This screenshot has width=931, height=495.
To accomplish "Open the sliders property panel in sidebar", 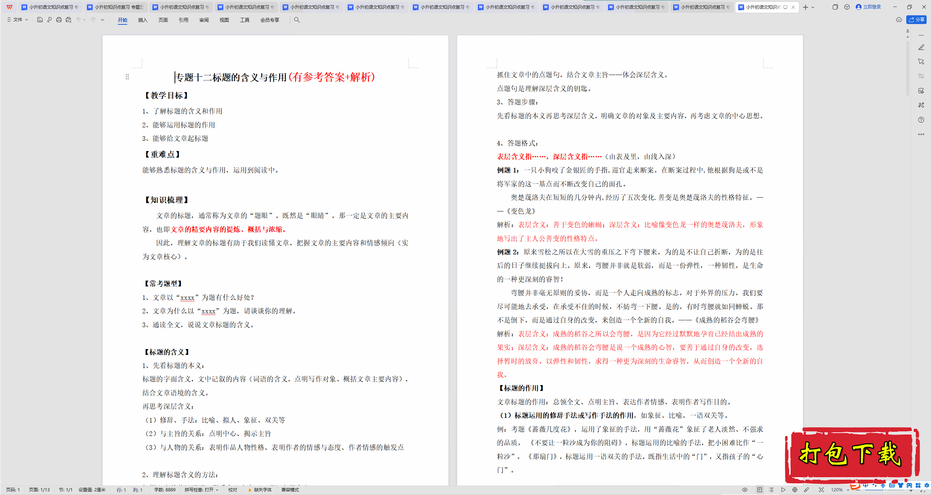I will tap(921, 76).
